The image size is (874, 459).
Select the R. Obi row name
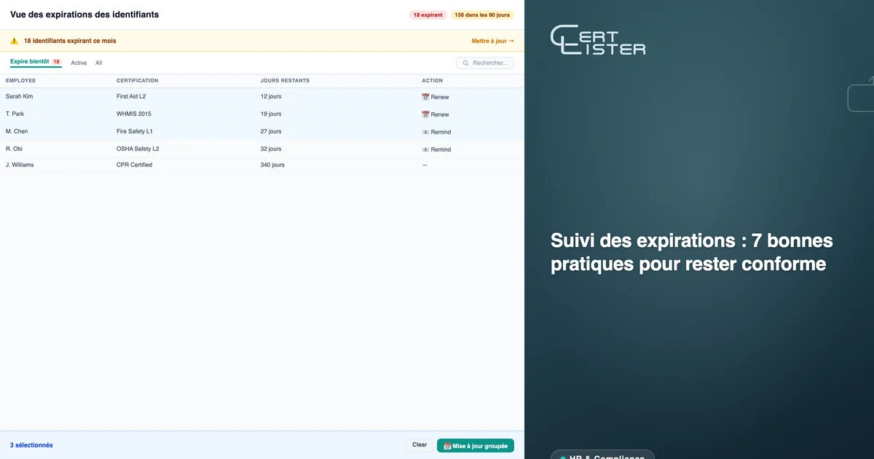coord(14,149)
